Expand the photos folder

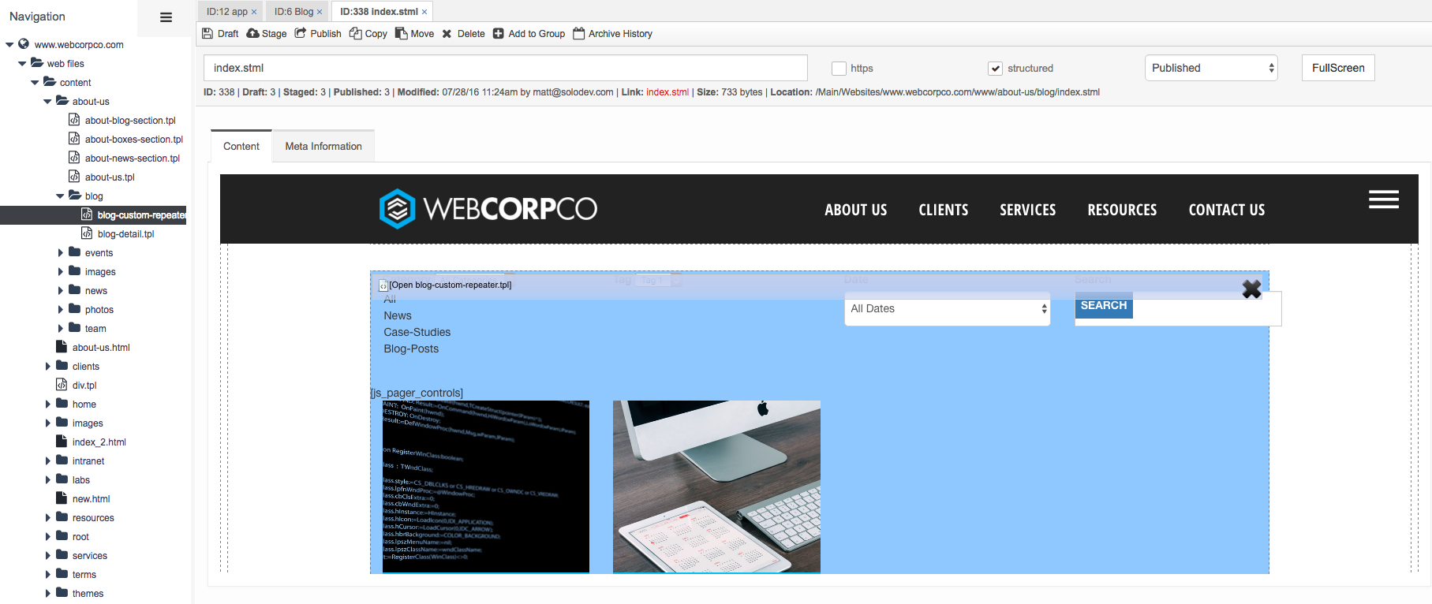(60, 310)
